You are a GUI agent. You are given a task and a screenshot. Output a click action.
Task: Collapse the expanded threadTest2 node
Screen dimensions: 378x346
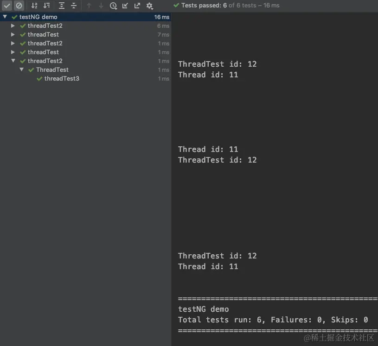coord(13,61)
